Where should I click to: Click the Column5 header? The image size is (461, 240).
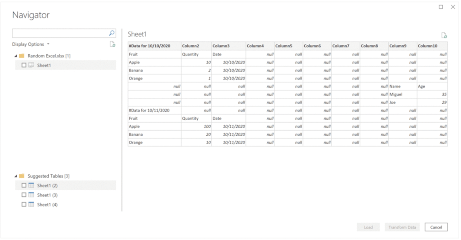click(x=289, y=46)
